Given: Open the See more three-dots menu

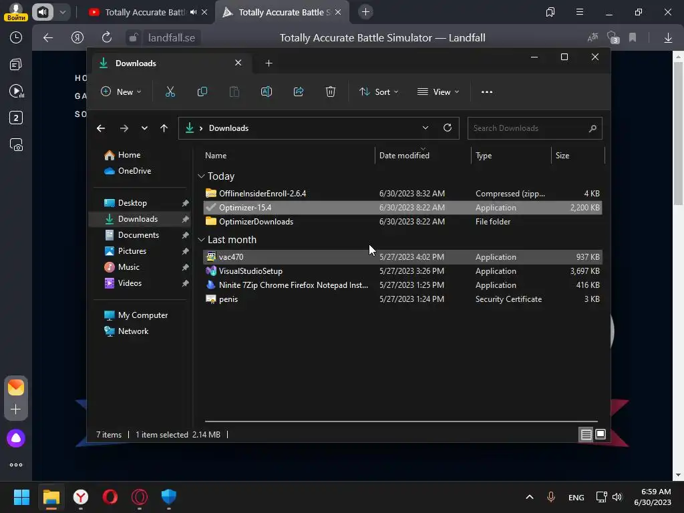Looking at the screenshot, I should click(487, 92).
